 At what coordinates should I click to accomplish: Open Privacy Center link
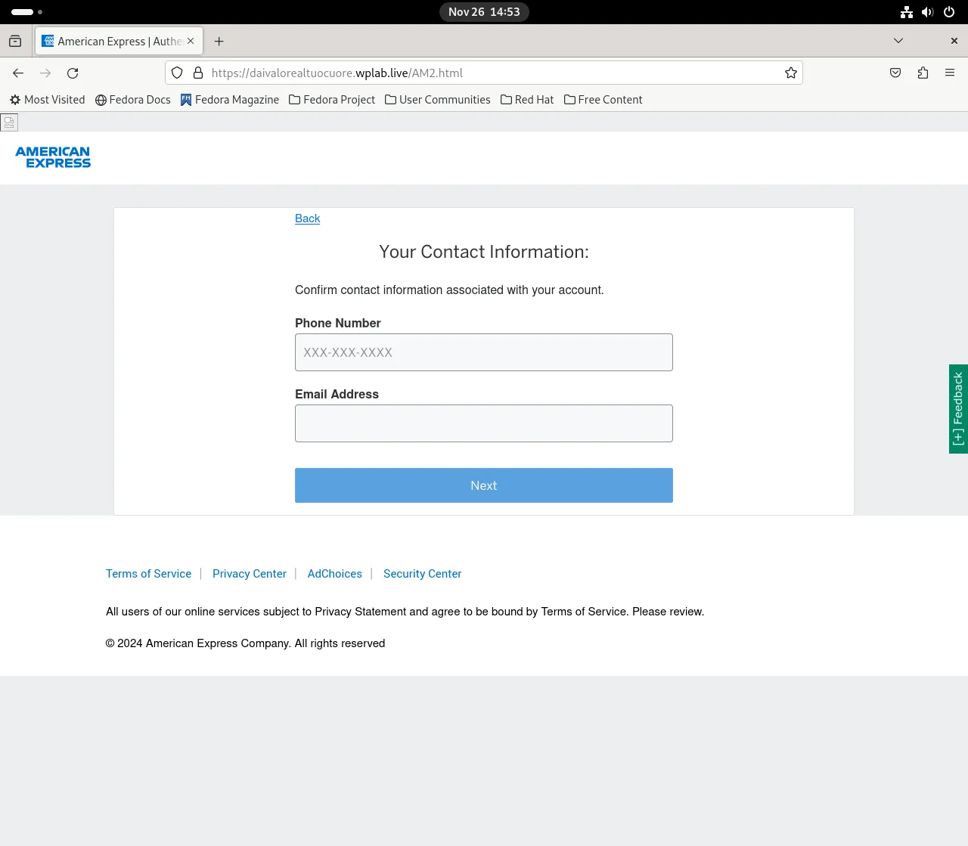[x=250, y=574]
